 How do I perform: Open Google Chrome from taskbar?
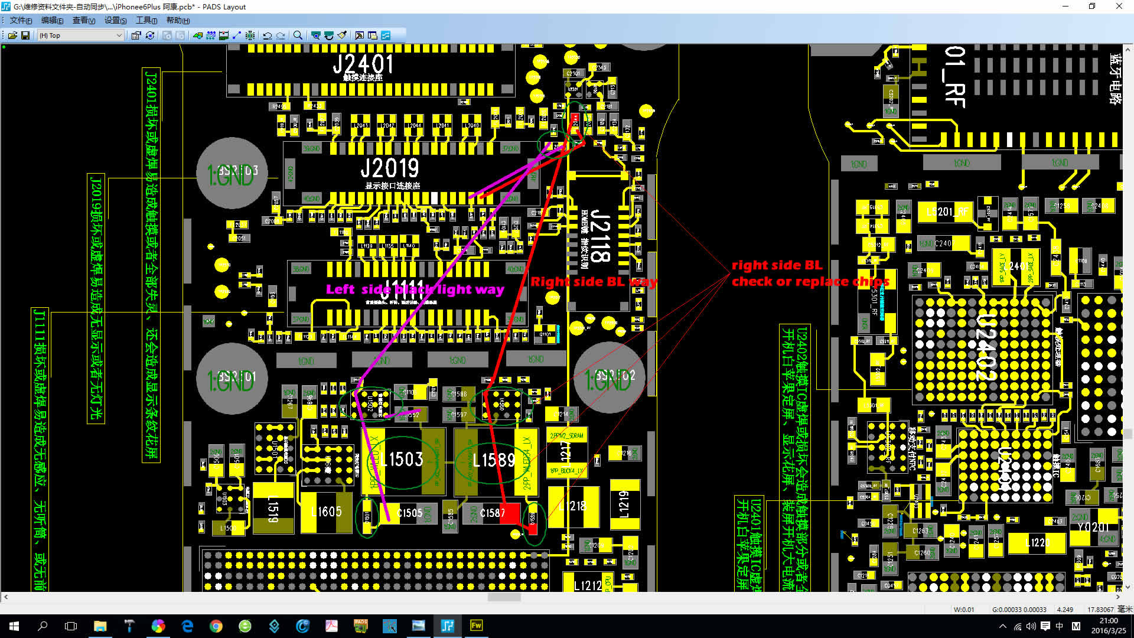coord(216,626)
